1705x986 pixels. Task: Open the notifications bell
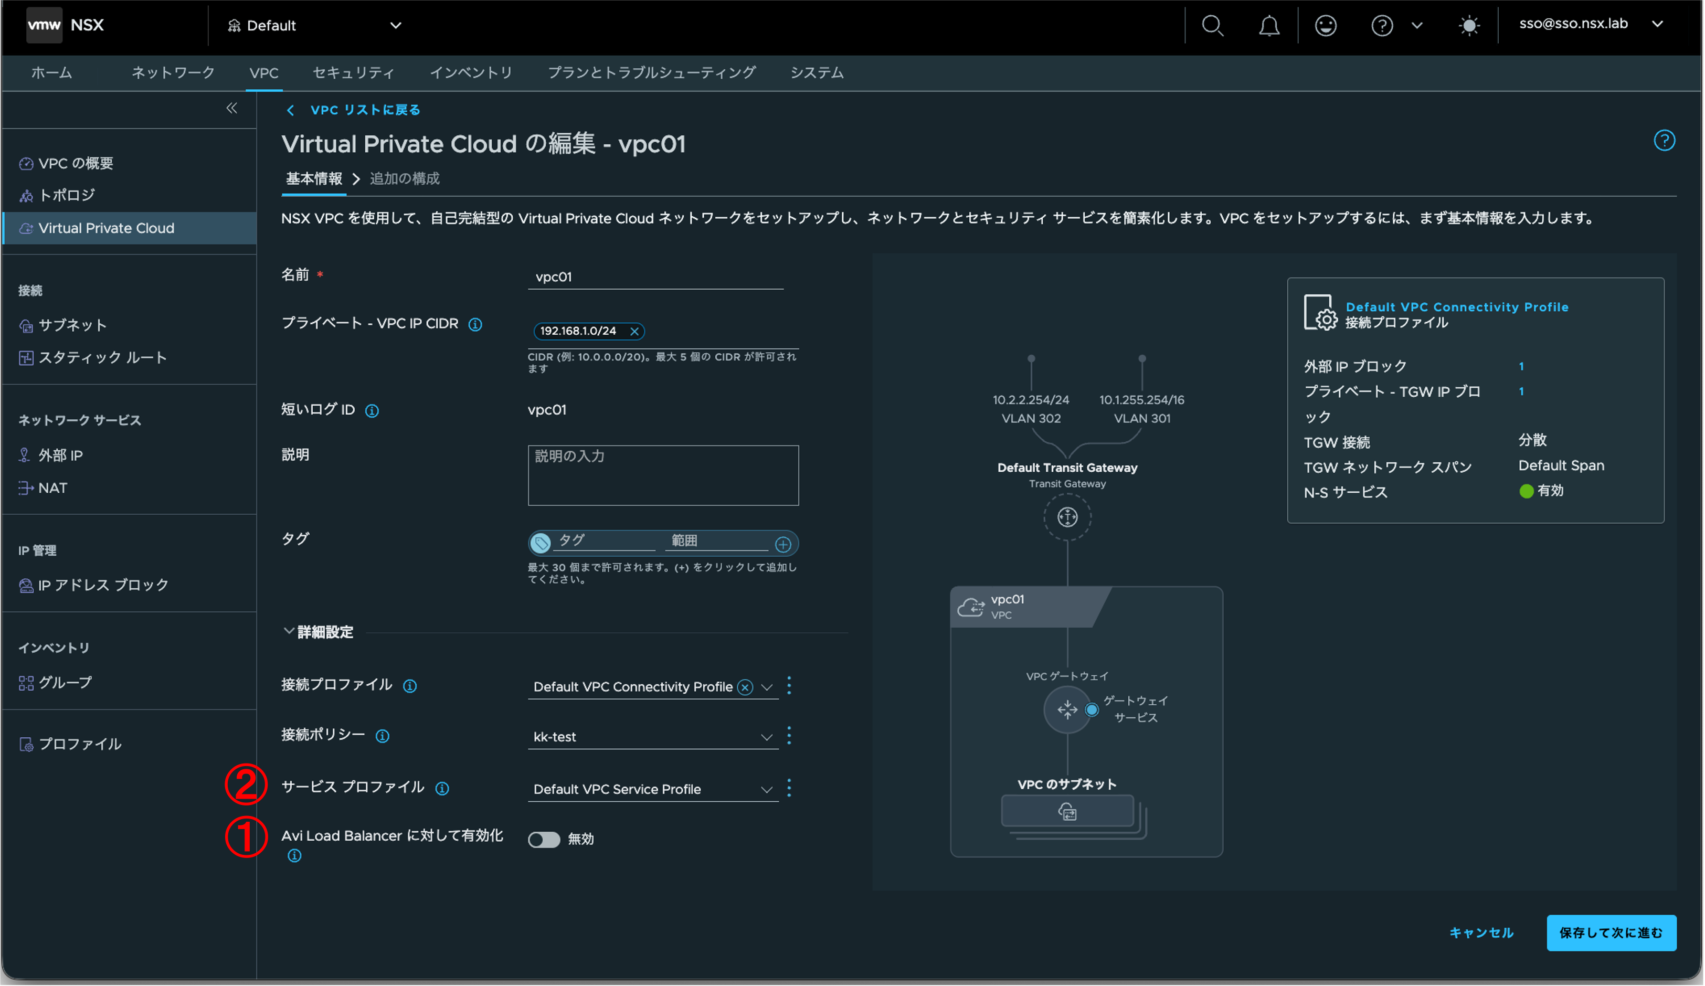point(1268,26)
